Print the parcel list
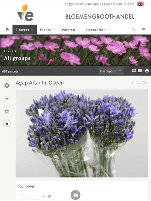This screenshot has width=151, height=201. [x=147, y=71]
